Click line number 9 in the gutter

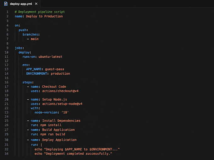[x=7, y=48]
